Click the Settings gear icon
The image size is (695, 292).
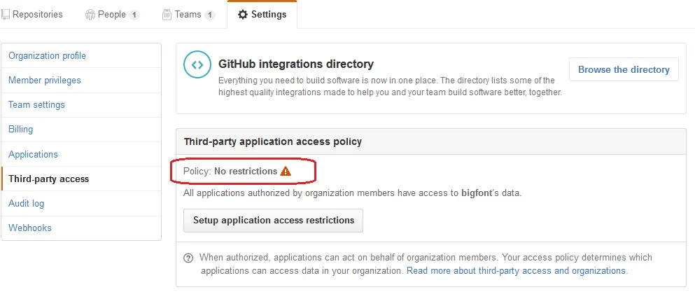[243, 14]
